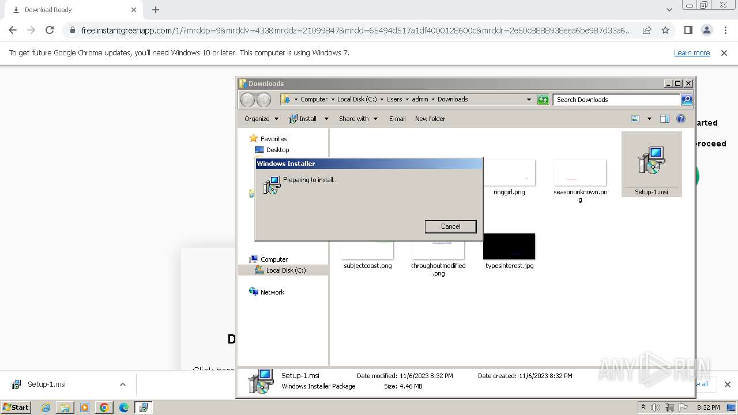The image size is (738, 415).
Task: Change the view icon in Downloads
Action: [635, 119]
